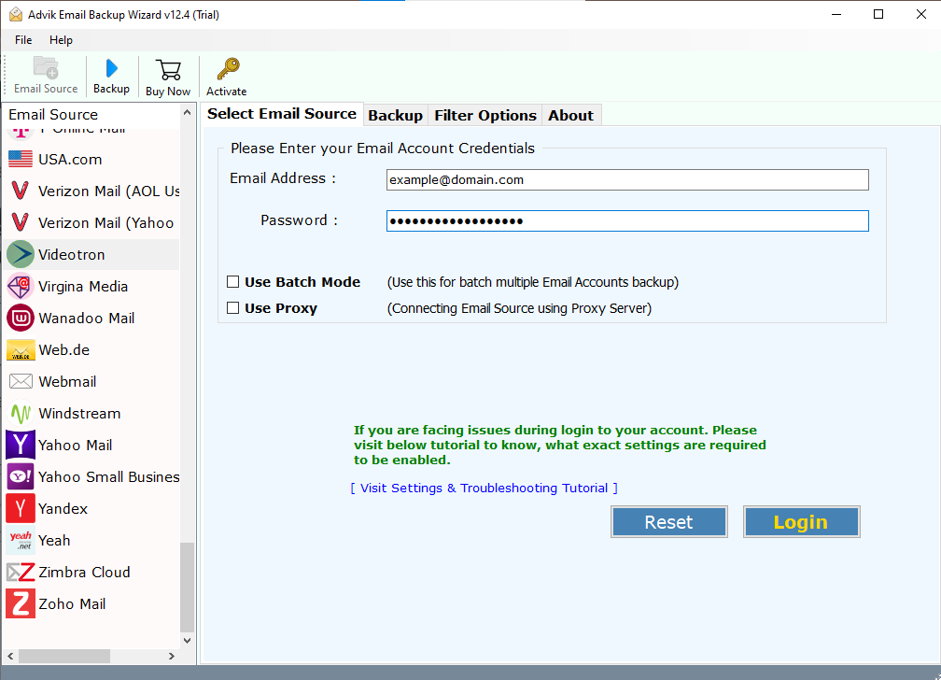Select the Virgina Media icon
The width and height of the screenshot is (941, 680).
point(21,287)
